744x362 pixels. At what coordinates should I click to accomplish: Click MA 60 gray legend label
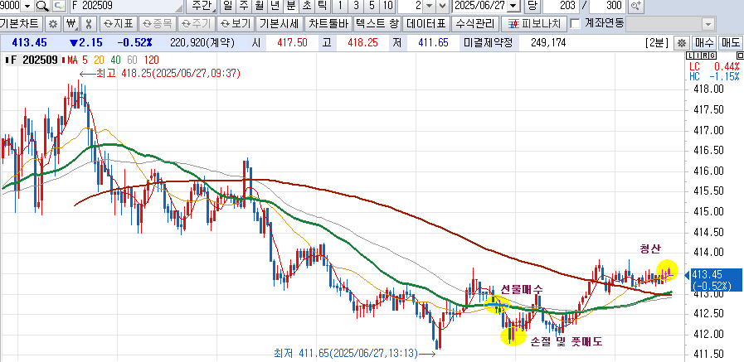(x=132, y=60)
